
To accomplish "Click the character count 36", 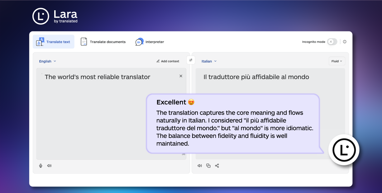I will pos(183,154).
